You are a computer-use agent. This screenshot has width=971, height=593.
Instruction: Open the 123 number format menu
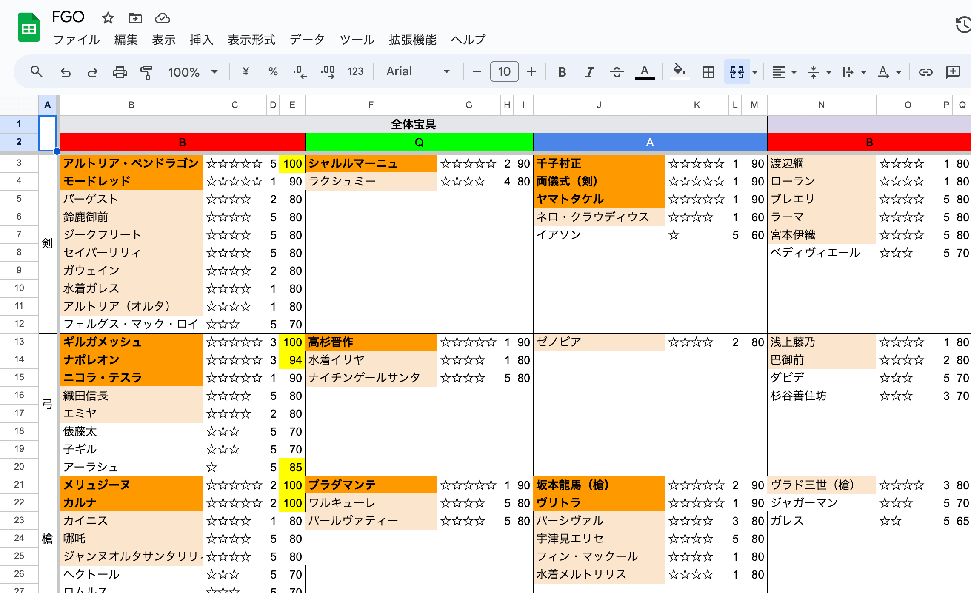click(355, 71)
